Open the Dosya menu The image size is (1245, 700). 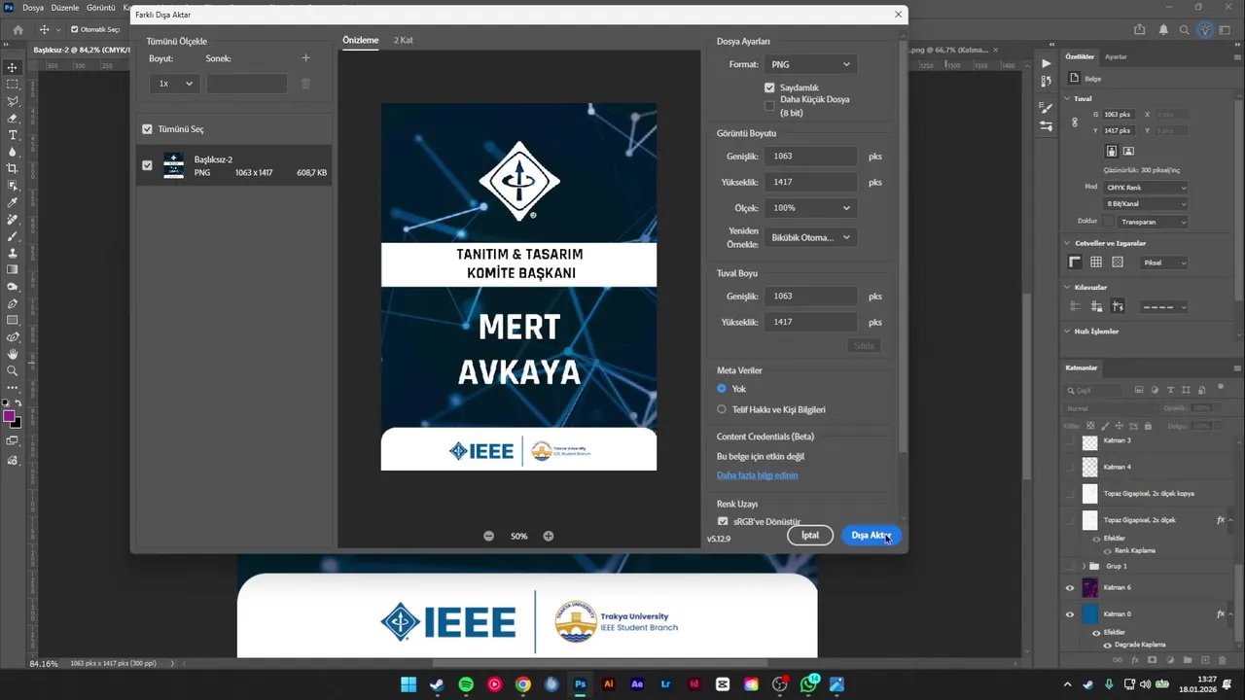click(x=33, y=8)
